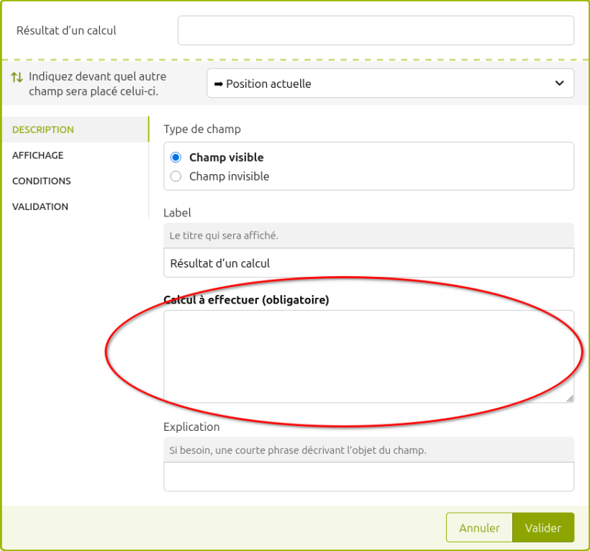The width and height of the screenshot is (590, 551).
Task: Click the Calcul à effectuer text area
Action: pos(368,357)
